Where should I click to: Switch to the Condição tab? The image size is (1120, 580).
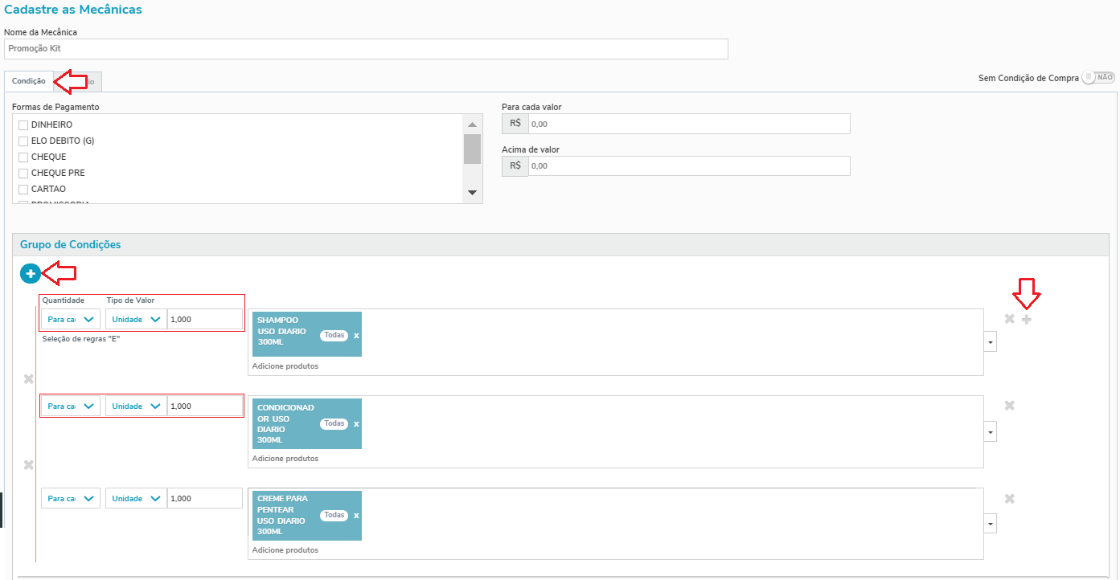(29, 81)
